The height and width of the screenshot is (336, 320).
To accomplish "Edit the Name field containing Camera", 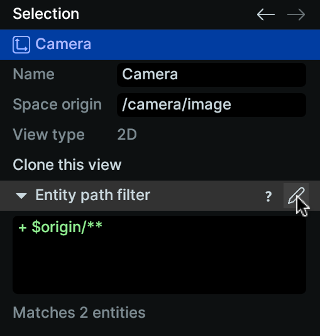I will [x=211, y=75].
